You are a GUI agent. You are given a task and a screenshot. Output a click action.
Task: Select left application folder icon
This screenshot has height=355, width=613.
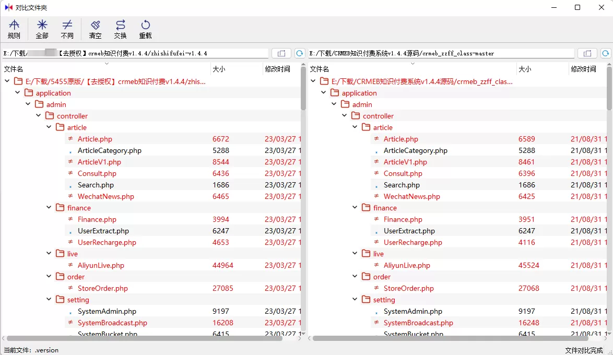[29, 92]
